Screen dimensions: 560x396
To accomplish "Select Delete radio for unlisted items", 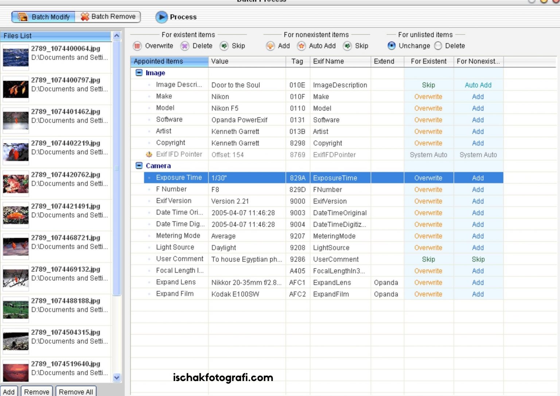I will [x=438, y=46].
